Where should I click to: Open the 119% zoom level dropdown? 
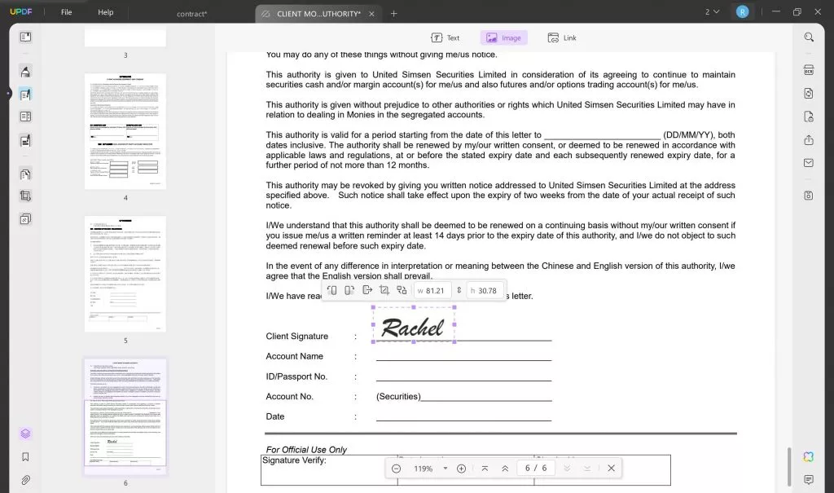444,468
